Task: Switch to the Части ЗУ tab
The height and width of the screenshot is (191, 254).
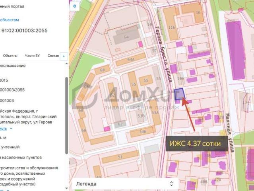Action: coord(32,56)
